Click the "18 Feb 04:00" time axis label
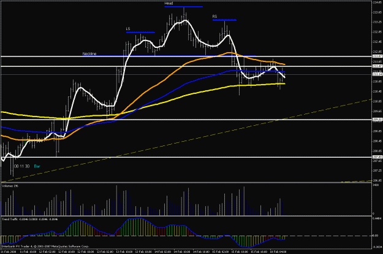Screen dimensions: 383x254 pyautogui.click(x=278, y=252)
